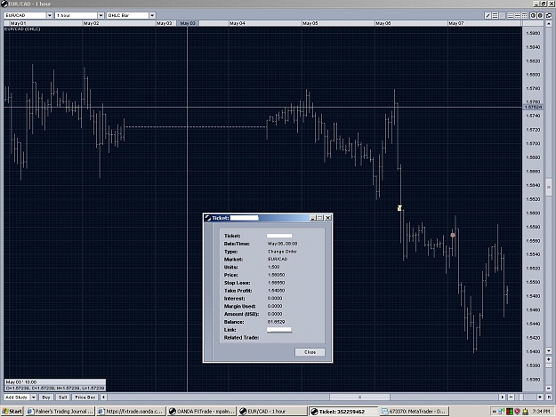Click the red-green network tray icon
Image resolution: width=556 pixels, height=417 pixels.
(x=510, y=412)
